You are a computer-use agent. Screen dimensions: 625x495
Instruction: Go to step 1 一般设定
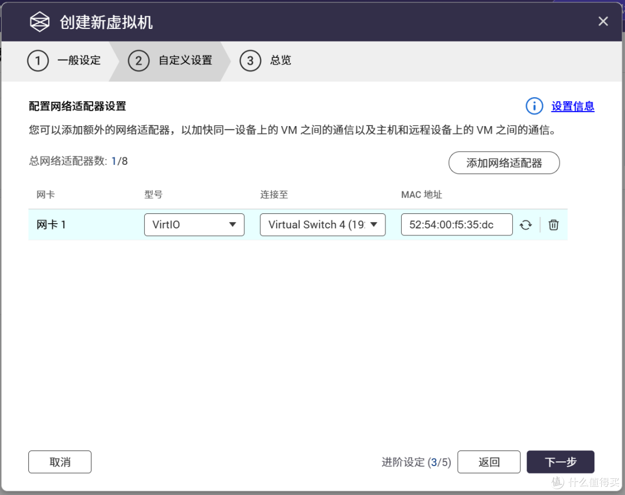pos(64,61)
